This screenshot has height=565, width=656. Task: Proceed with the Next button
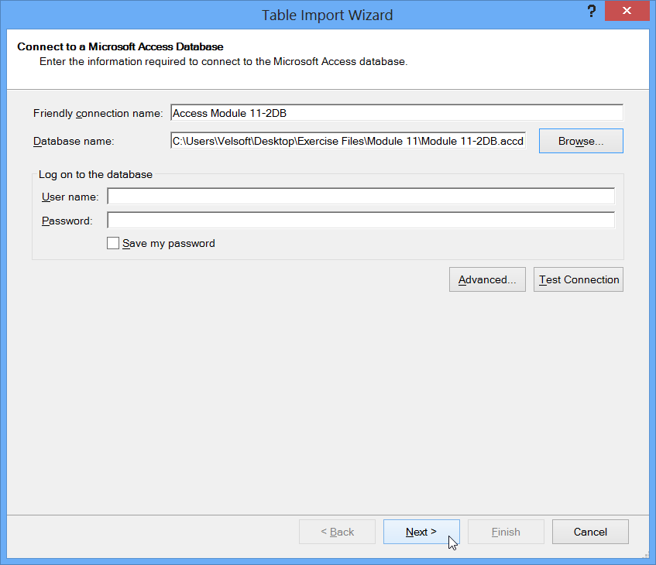[421, 532]
